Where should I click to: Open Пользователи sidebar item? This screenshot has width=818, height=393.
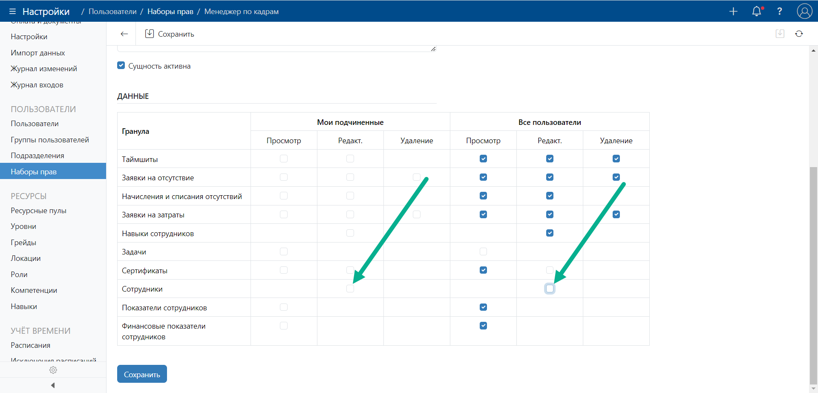(x=35, y=124)
